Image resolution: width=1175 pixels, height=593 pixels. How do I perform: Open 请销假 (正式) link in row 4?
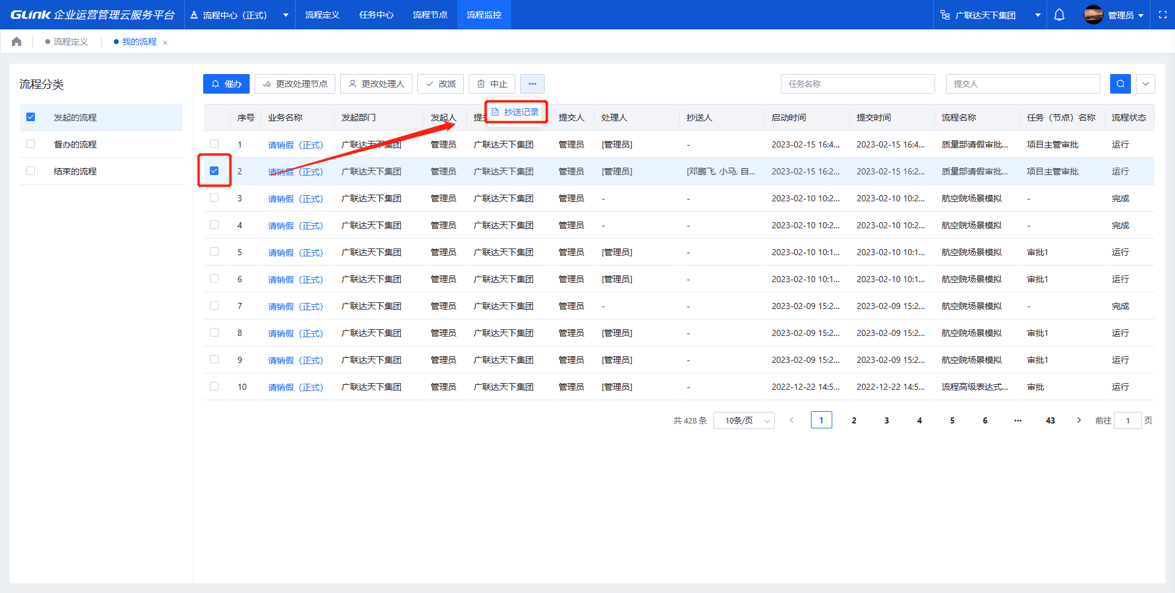pyautogui.click(x=296, y=226)
